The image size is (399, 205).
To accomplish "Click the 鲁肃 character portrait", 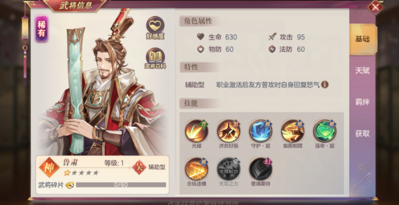I will [x=102, y=84].
